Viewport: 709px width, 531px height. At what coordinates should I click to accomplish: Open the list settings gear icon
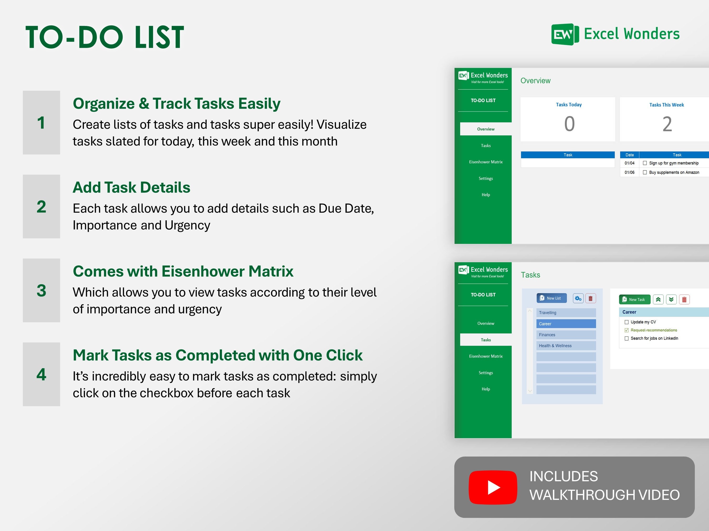pos(578,299)
